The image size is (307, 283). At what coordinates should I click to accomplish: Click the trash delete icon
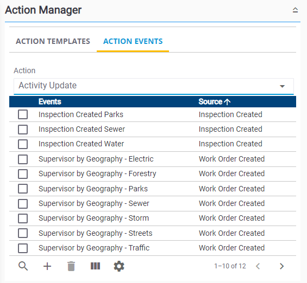point(71,266)
